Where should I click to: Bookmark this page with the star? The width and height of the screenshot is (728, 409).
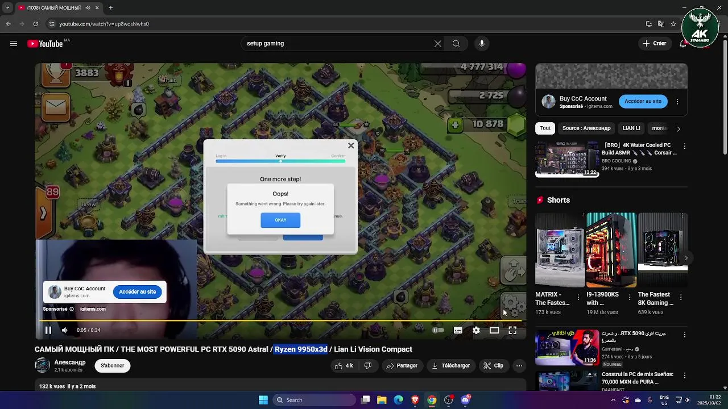coord(673,24)
